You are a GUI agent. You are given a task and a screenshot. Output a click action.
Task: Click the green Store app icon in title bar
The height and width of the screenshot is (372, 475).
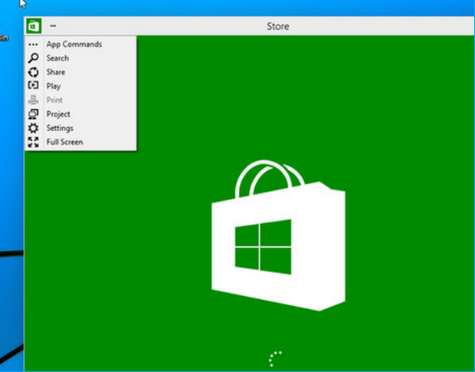34,26
